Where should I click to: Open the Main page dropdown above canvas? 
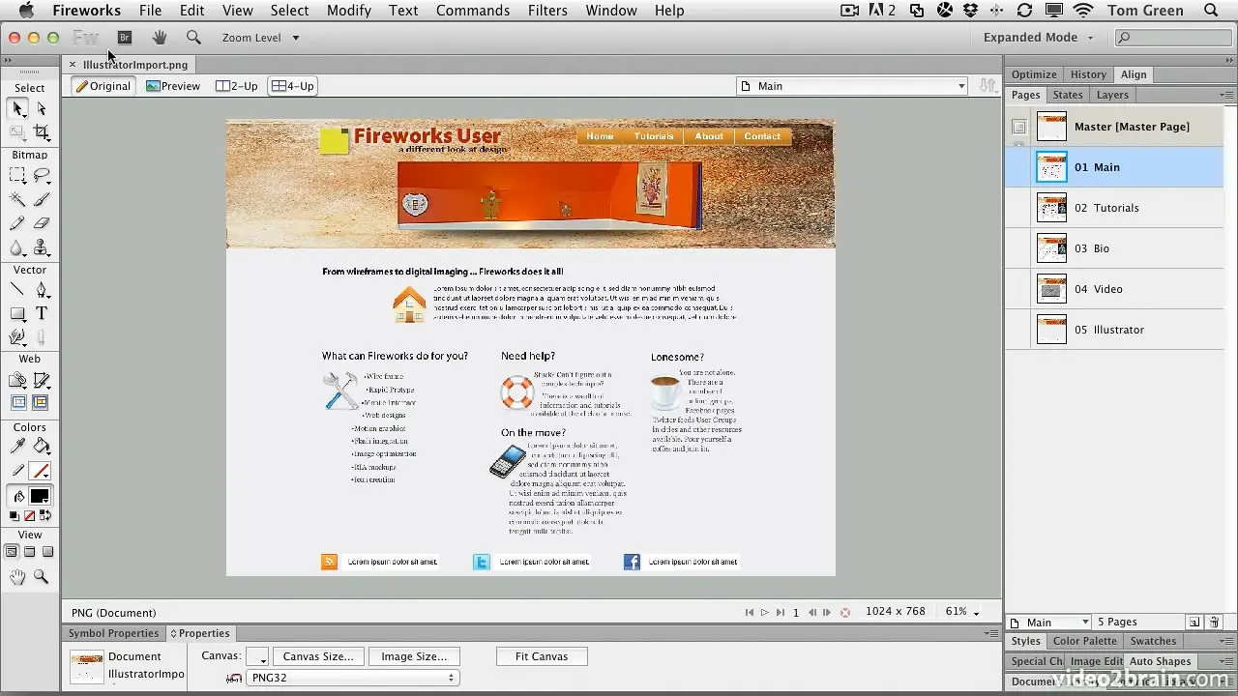pyautogui.click(x=852, y=86)
